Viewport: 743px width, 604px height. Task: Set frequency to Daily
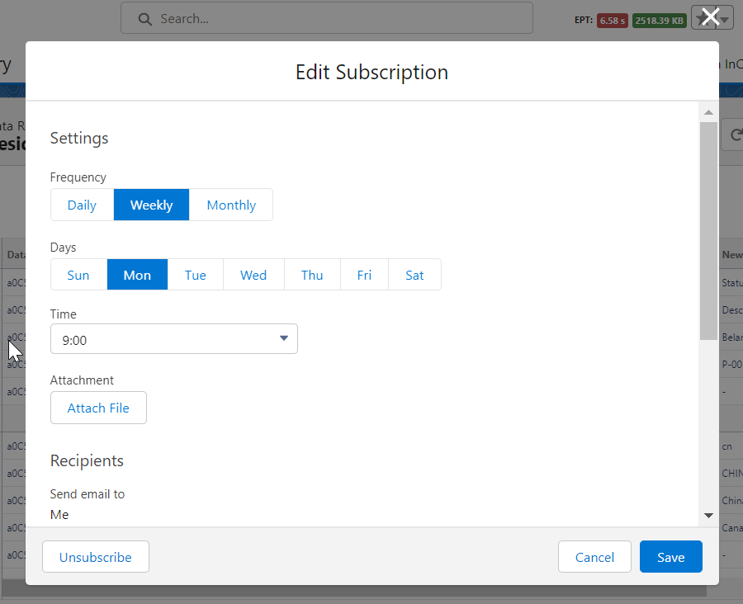point(82,205)
